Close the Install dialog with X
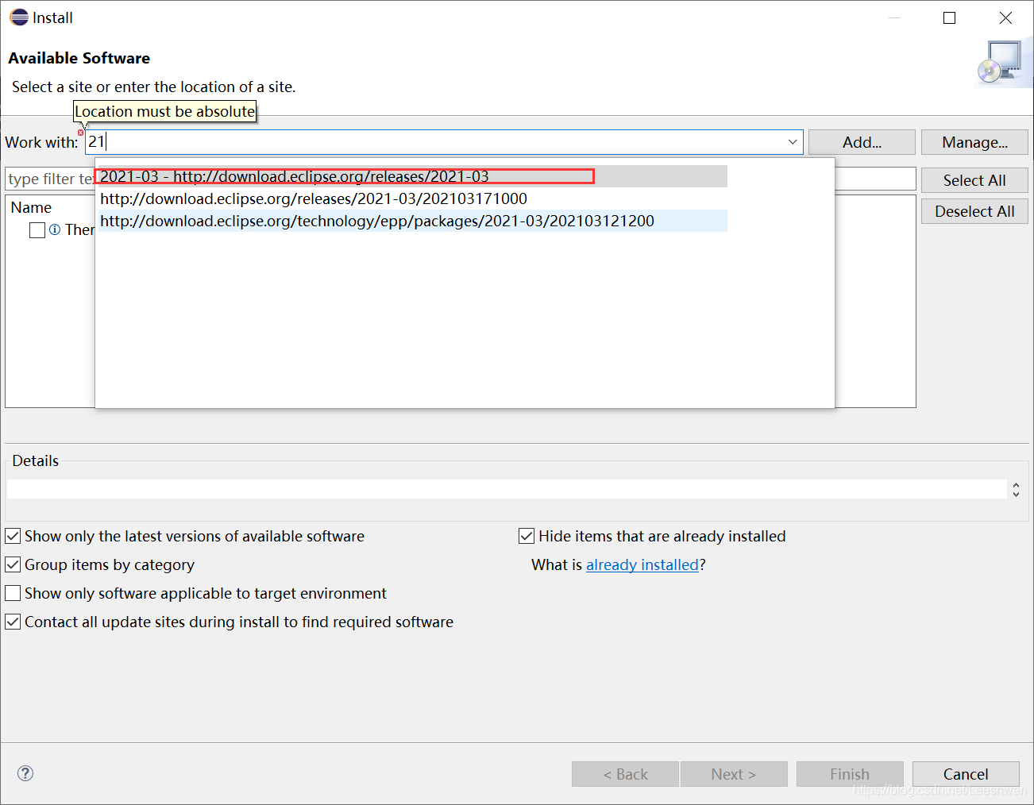 1005,17
